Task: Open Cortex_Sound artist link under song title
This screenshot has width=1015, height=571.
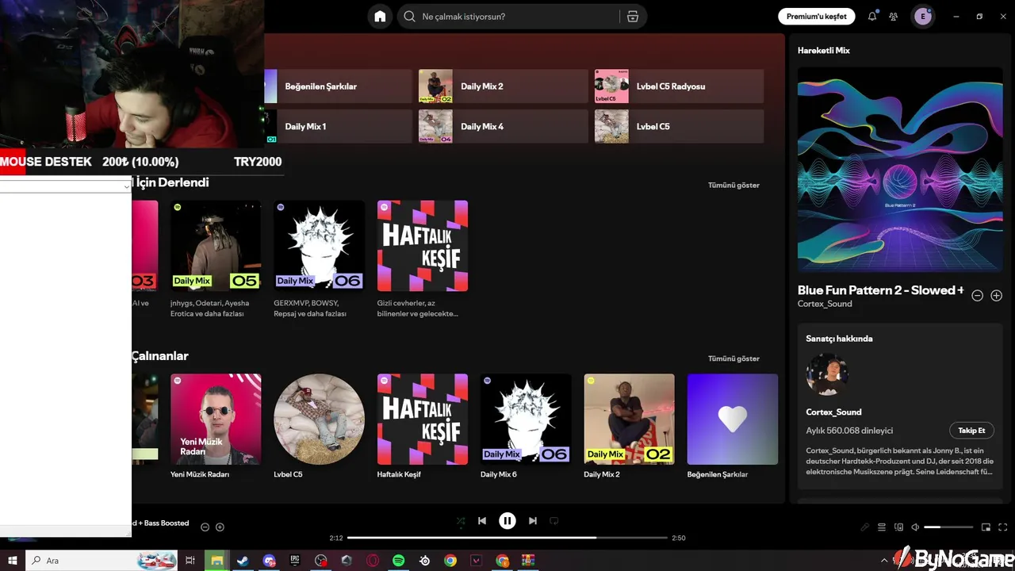Action: click(x=825, y=304)
